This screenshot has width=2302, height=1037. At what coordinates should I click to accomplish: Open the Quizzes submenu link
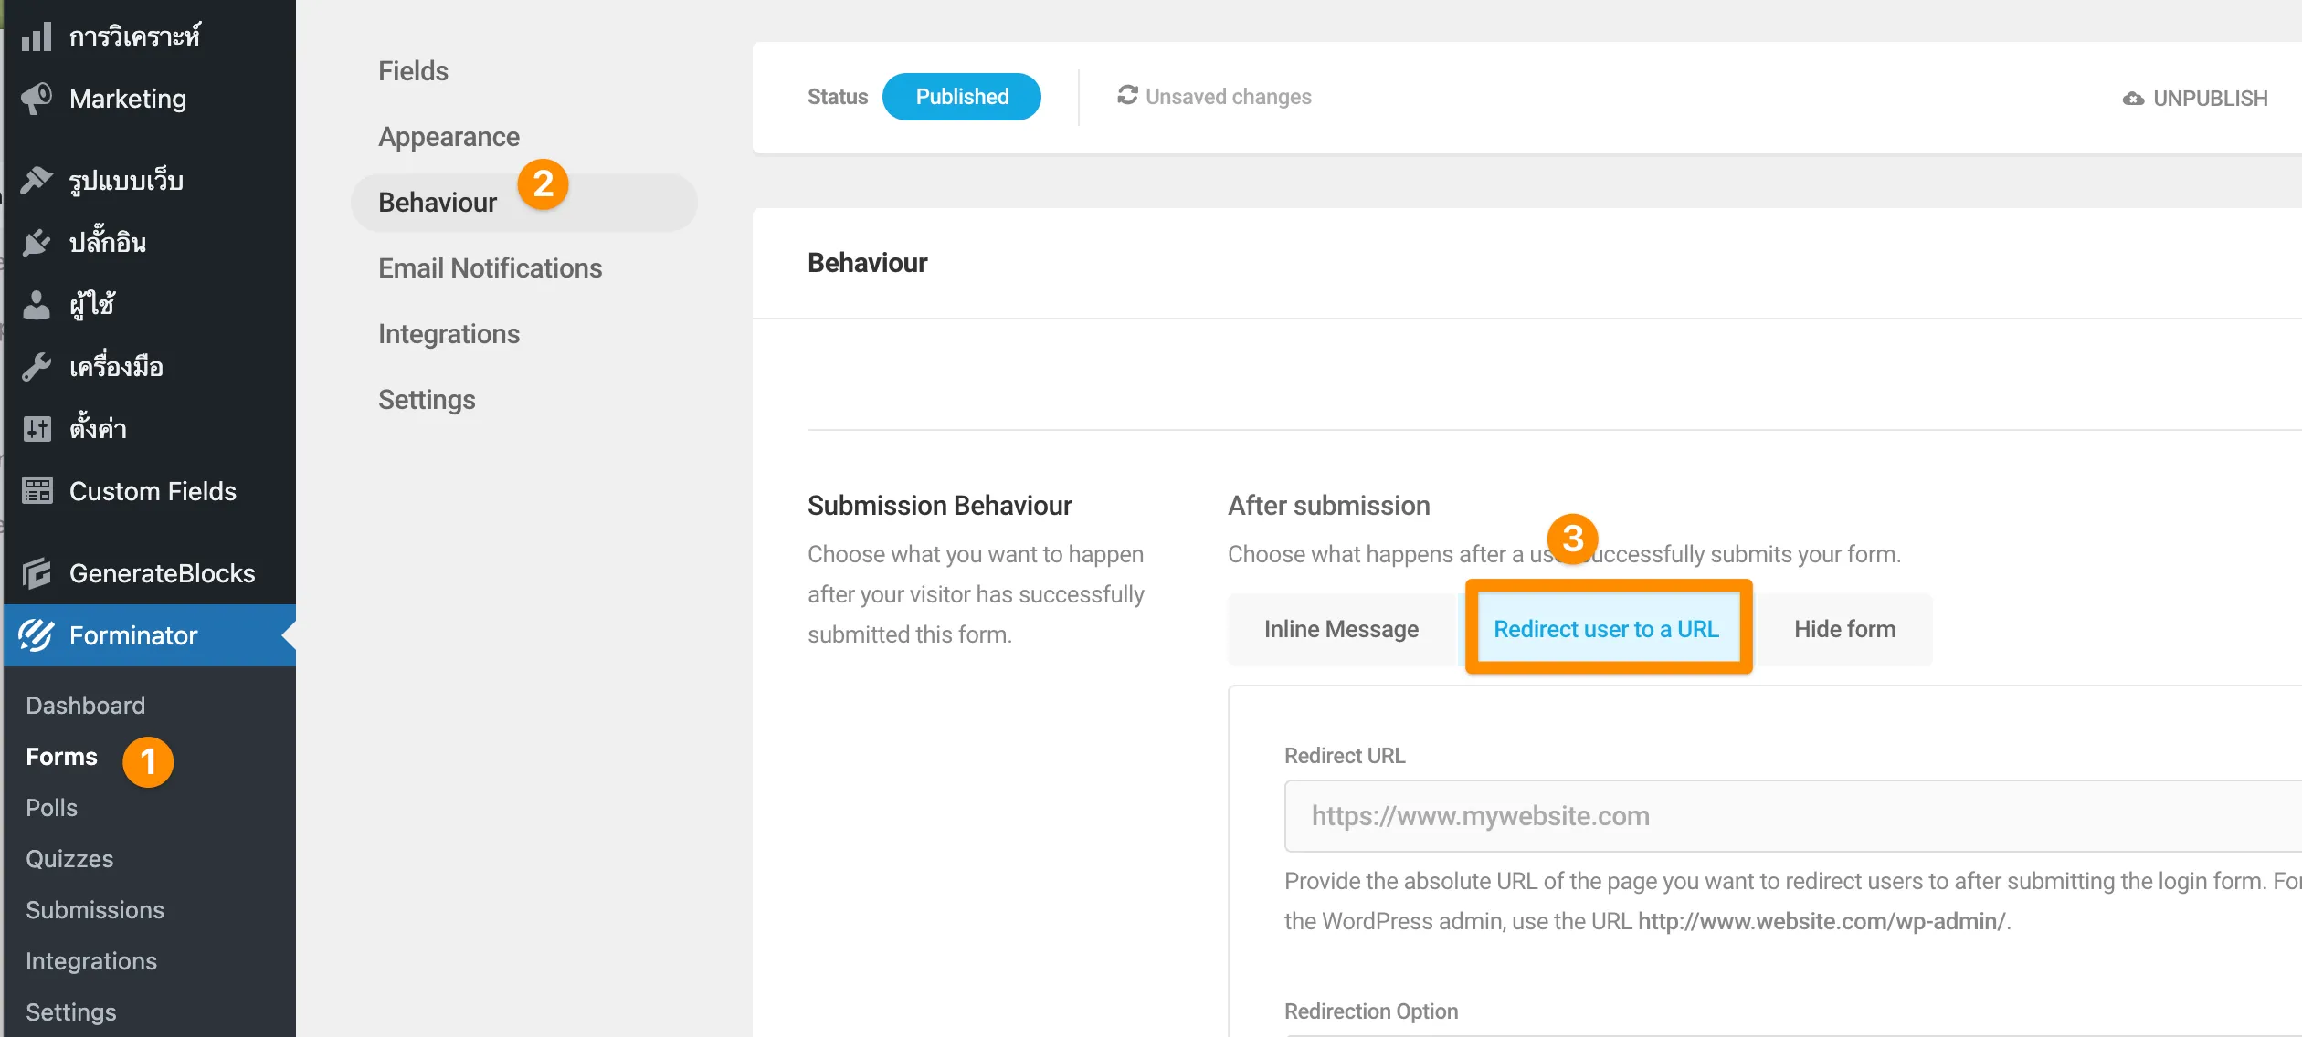69,859
